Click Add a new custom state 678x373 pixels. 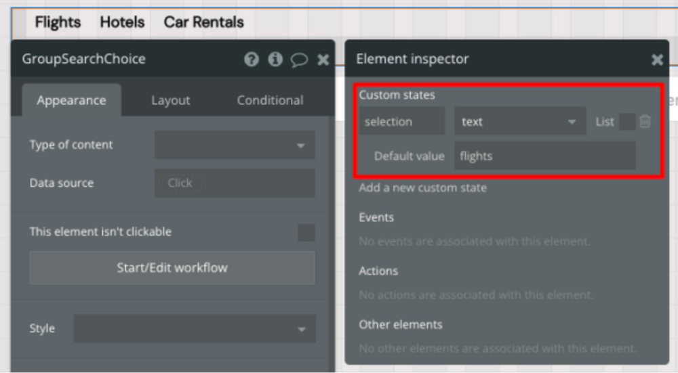422,188
